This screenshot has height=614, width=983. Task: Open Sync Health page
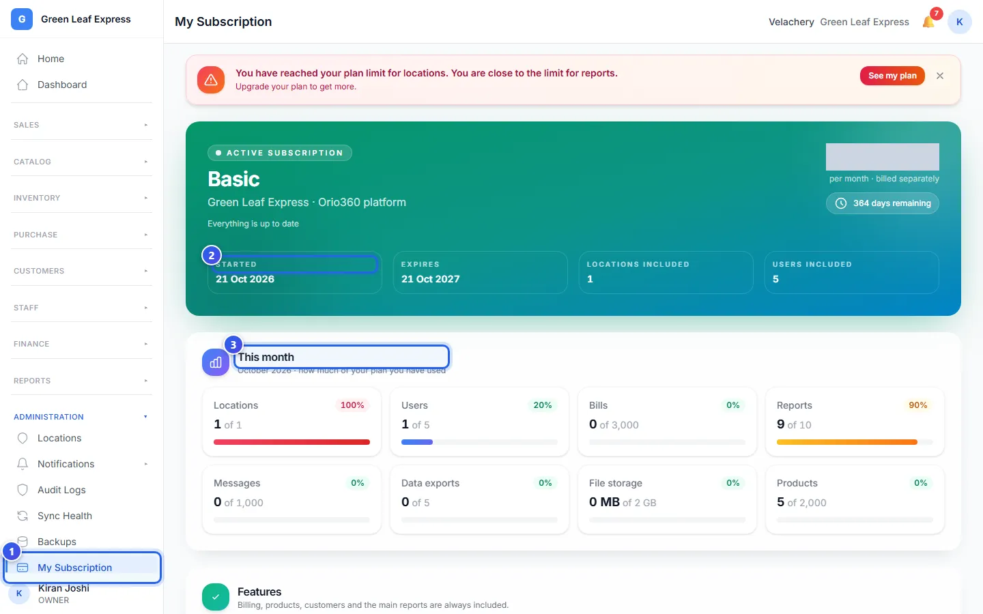point(81,516)
